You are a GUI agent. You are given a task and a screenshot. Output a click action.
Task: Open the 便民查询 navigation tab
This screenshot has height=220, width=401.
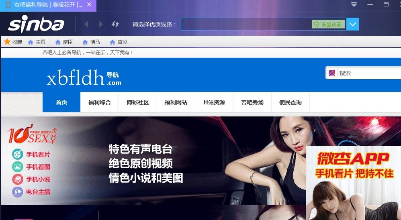click(x=290, y=102)
